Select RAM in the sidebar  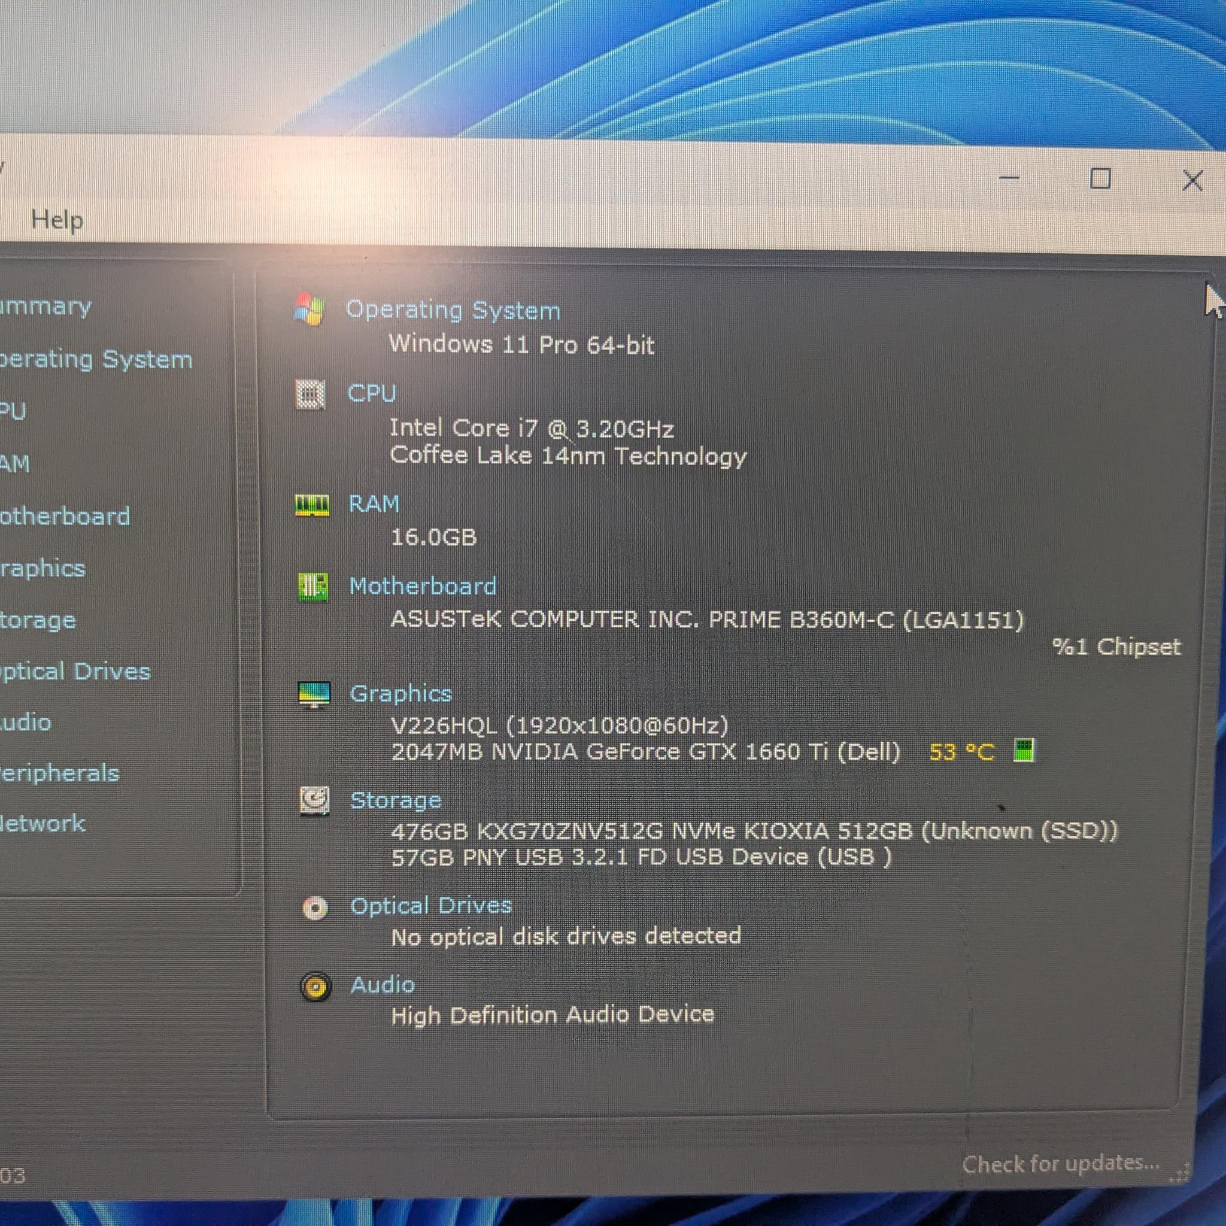14,464
